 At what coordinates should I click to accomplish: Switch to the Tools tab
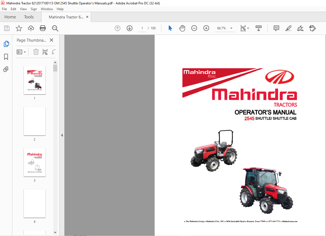[29, 17]
